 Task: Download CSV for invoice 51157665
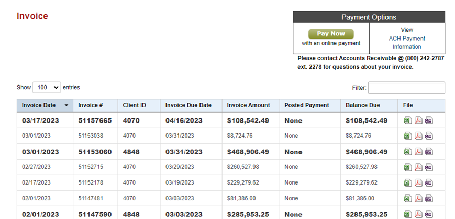coord(428,121)
